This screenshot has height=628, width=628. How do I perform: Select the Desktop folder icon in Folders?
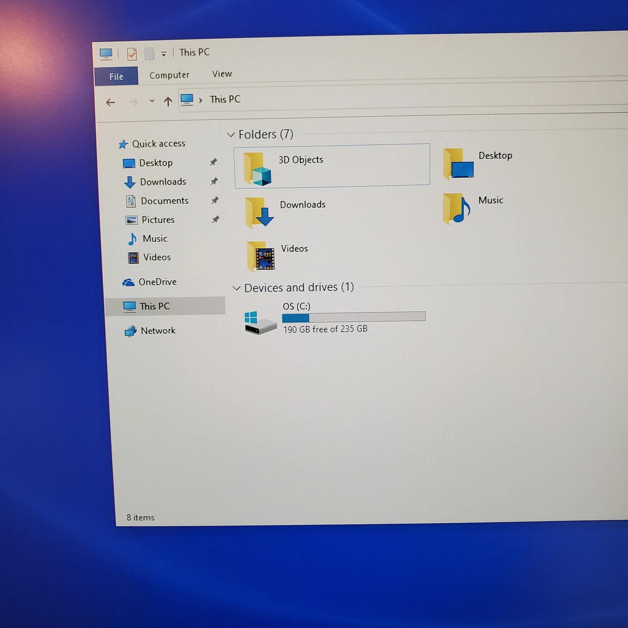pos(458,164)
